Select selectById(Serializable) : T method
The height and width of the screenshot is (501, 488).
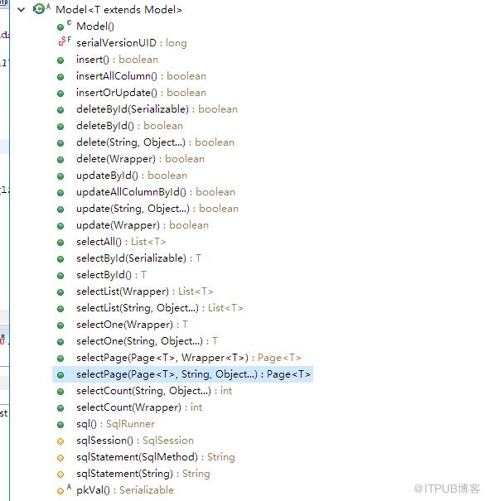coord(138,258)
